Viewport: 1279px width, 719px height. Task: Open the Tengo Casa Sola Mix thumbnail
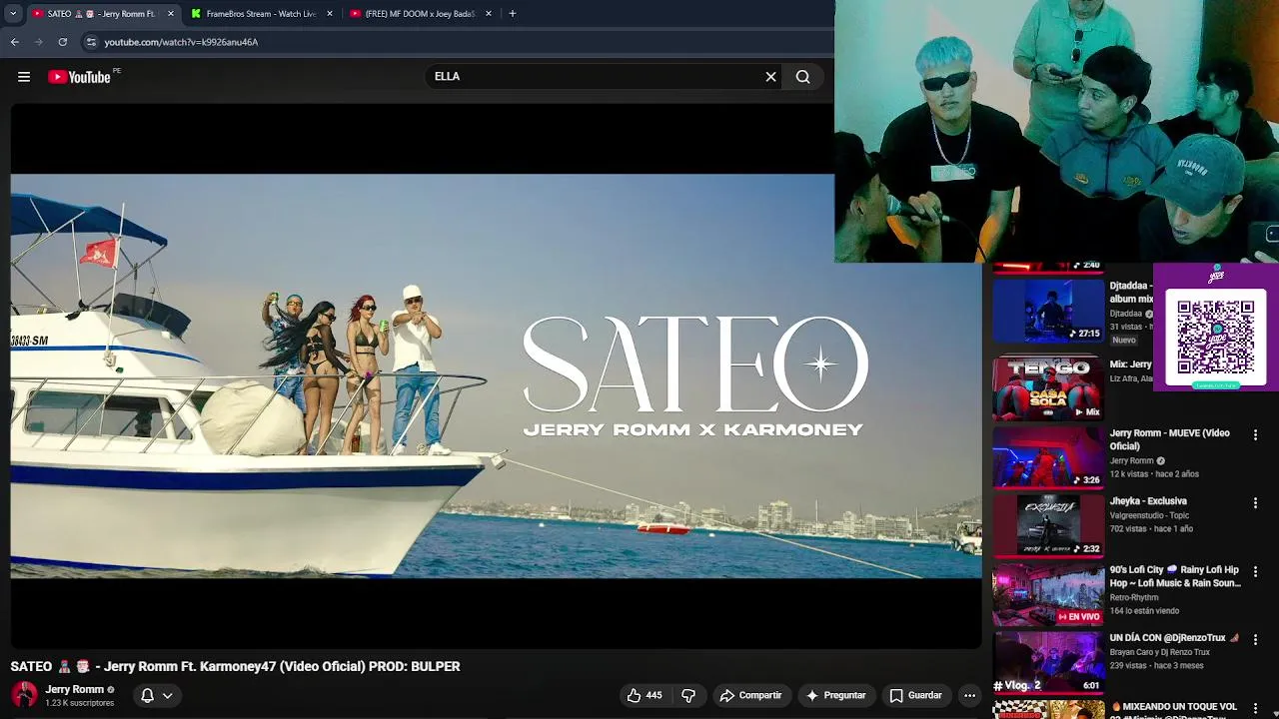click(x=1047, y=388)
